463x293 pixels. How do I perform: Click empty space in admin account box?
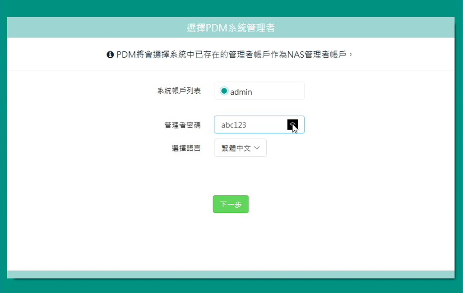click(280, 91)
